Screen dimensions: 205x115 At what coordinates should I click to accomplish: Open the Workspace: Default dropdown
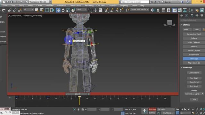pyautogui.click(x=39, y=2)
